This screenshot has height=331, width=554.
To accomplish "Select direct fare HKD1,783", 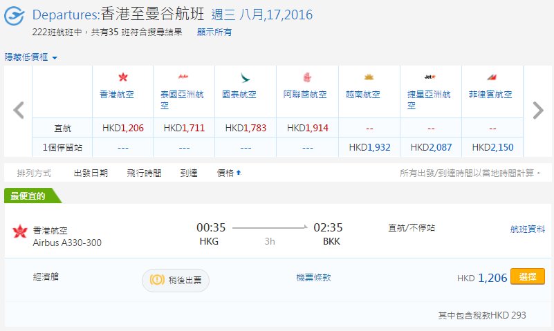I will click(246, 128).
